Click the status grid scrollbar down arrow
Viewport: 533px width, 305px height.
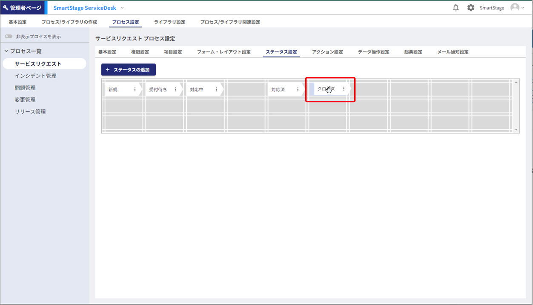click(516, 130)
